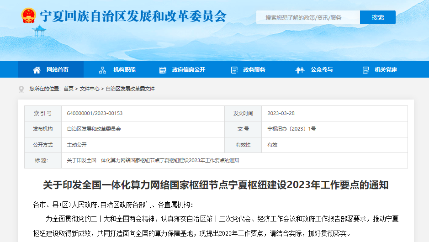Open the 政务服务 menu item

pos(254,70)
